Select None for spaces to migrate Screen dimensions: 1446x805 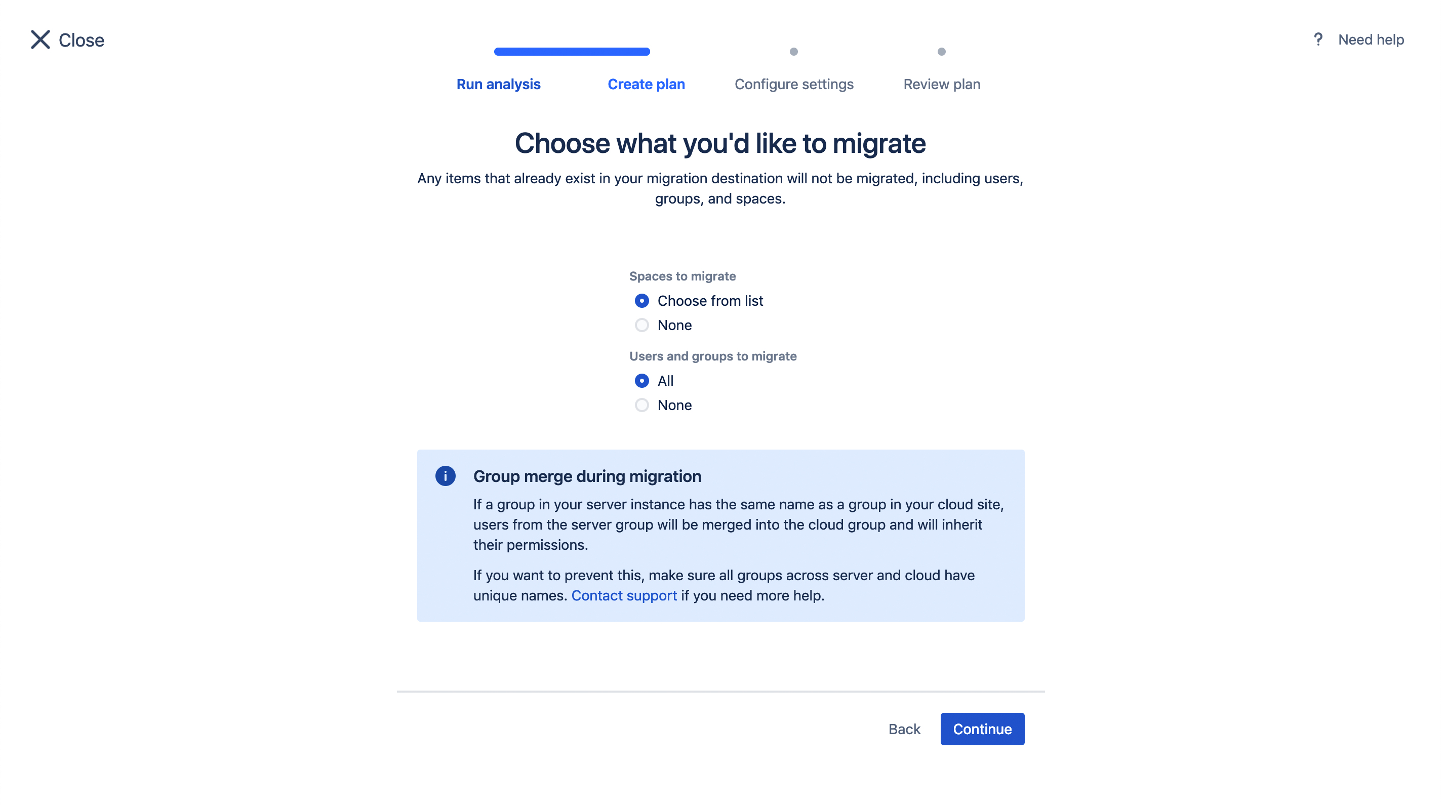[x=642, y=324]
